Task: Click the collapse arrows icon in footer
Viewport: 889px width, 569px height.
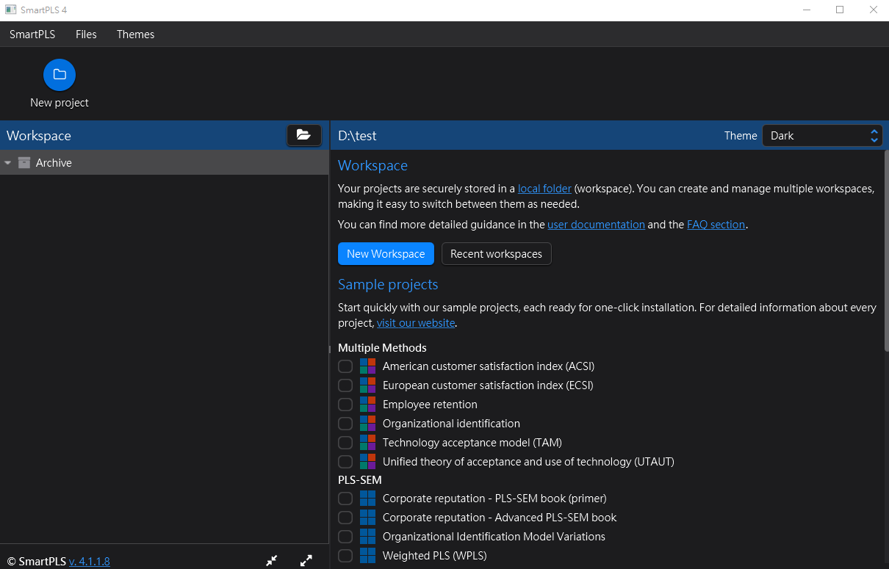Action: pos(272,561)
